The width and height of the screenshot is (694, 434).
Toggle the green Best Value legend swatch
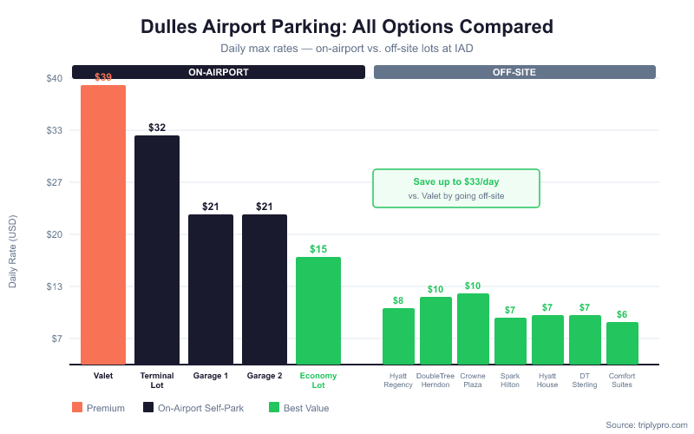275,407
